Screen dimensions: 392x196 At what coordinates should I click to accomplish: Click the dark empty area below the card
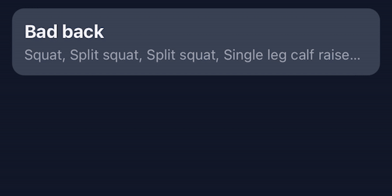196,134
